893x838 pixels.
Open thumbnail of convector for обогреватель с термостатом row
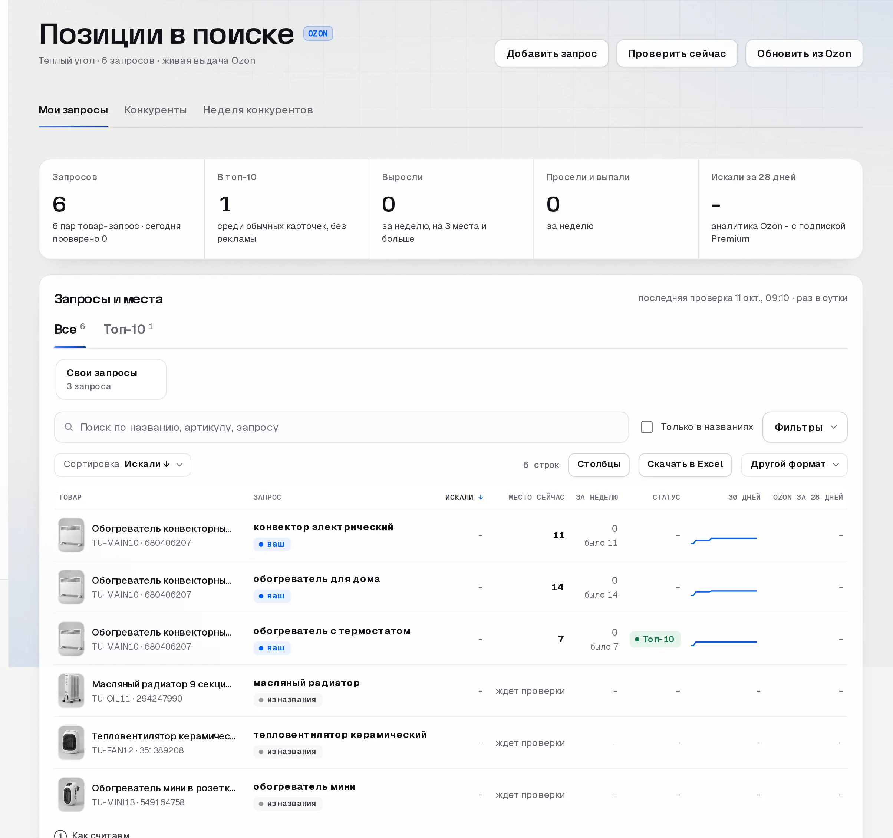[x=71, y=639]
